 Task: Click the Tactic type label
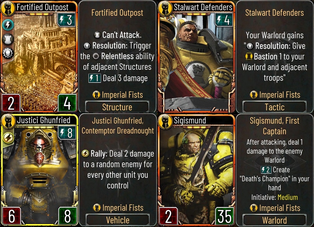tap(275, 107)
